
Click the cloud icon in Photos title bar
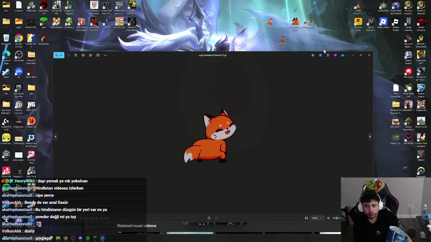tap(342, 55)
